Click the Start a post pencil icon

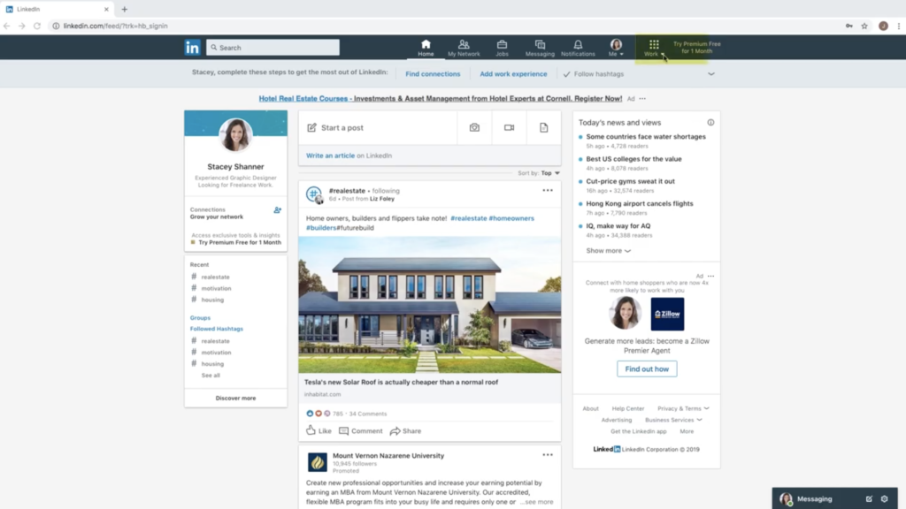[x=311, y=127]
